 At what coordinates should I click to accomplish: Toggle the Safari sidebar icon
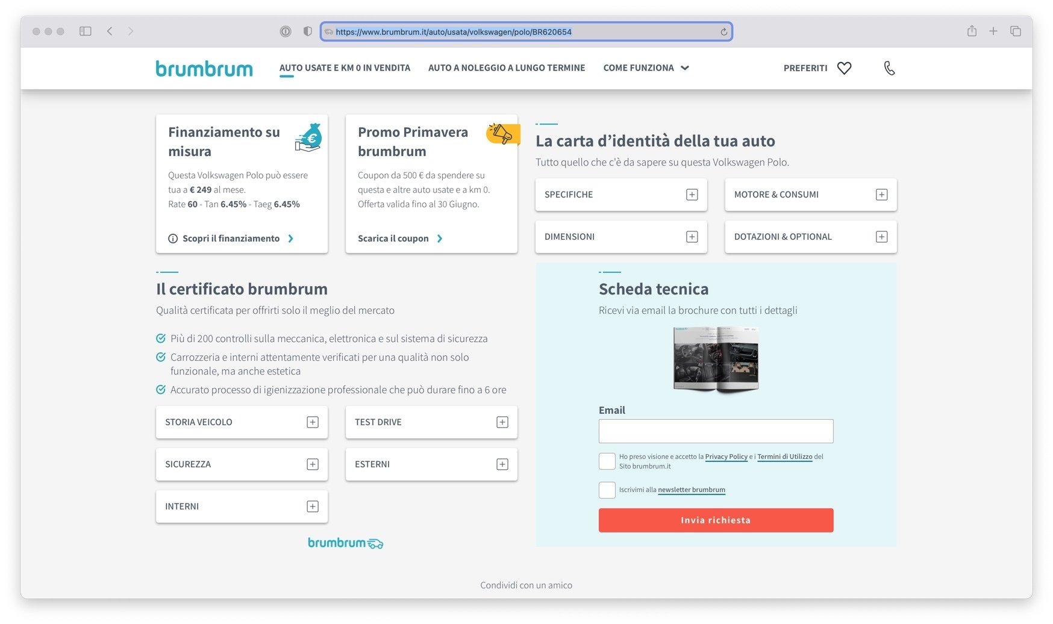[x=86, y=31]
